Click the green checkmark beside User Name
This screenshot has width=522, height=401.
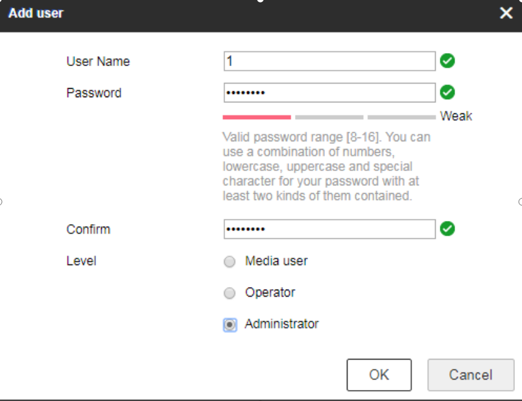click(447, 61)
